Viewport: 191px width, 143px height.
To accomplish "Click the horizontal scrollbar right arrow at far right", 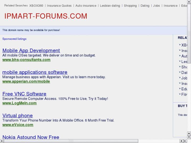I will click(x=185, y=141).
